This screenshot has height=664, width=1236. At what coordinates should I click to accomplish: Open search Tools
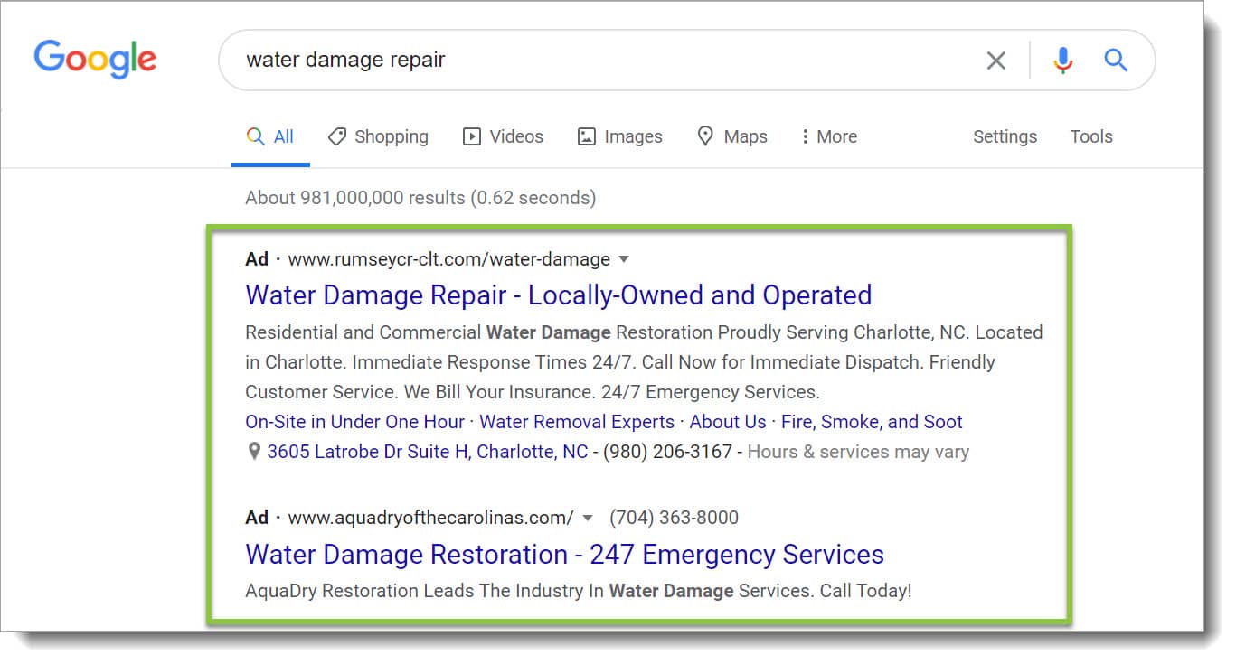tap(1091, 136)
